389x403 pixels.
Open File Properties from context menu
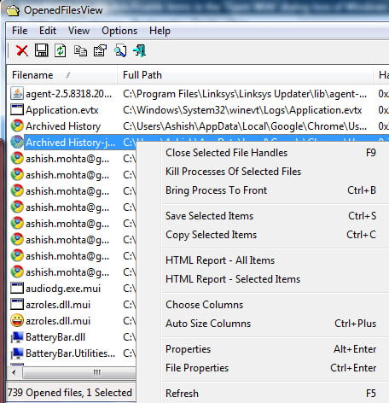pos(270,368)
